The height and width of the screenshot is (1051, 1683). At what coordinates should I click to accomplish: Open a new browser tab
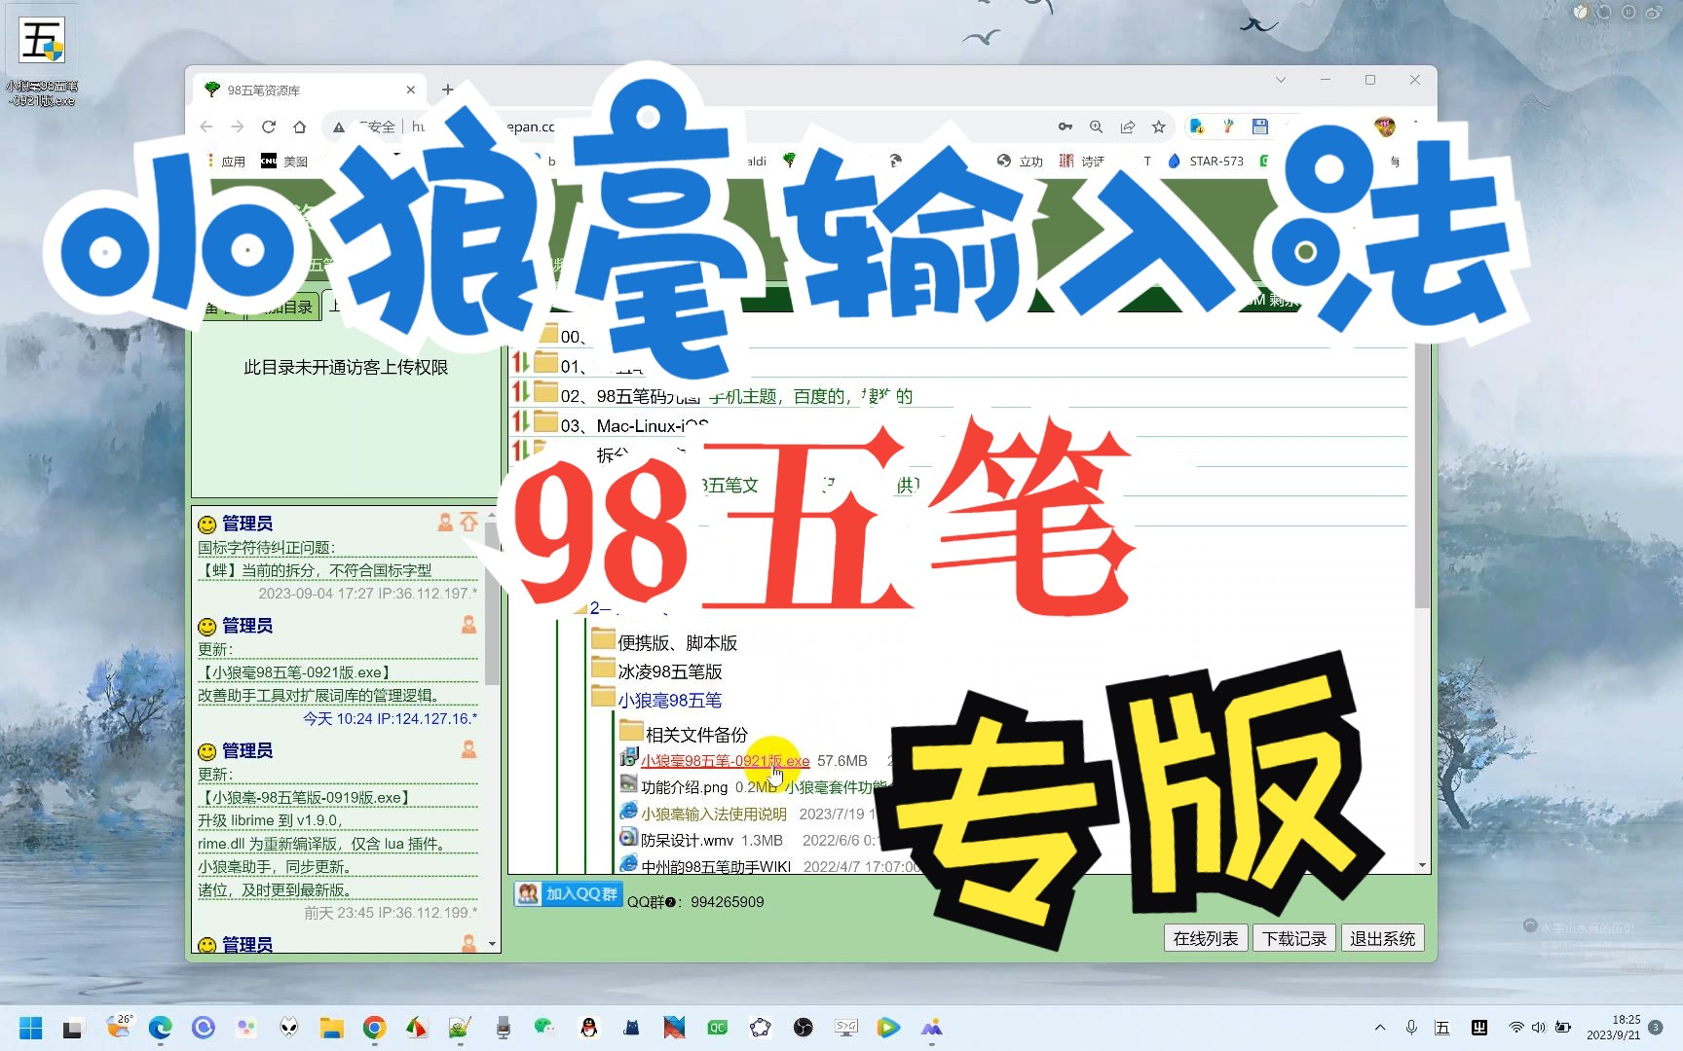pyautogui.click(x=448, y=90)
